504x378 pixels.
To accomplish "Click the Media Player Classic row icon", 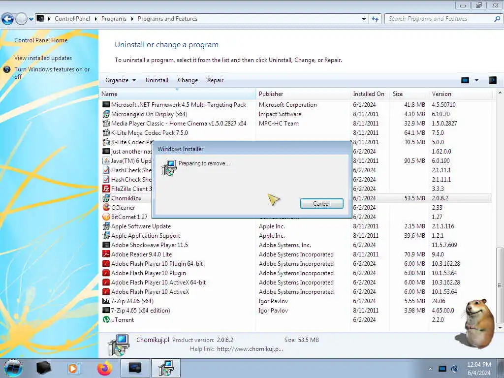I will pyautogui.click(x=106, y=123).
